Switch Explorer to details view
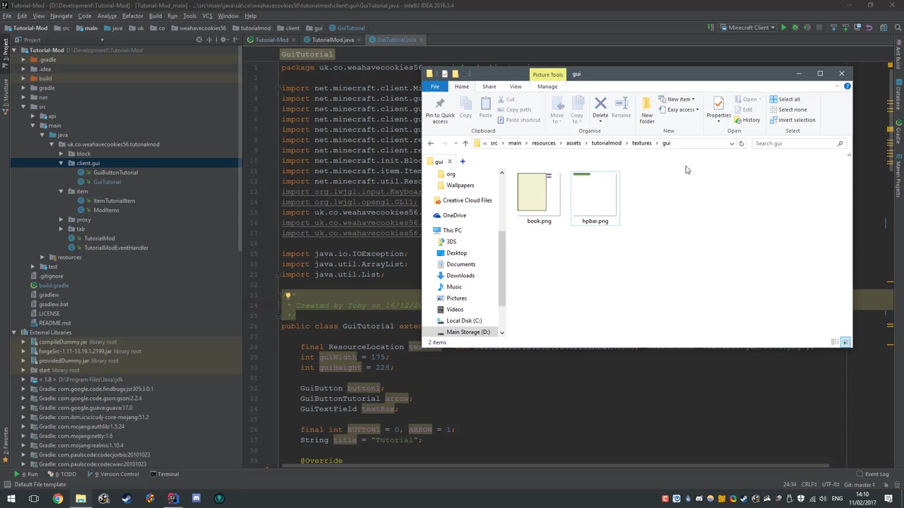Image resolution: width=904 pixels, height=508 pixels. (x=835, y=342)
